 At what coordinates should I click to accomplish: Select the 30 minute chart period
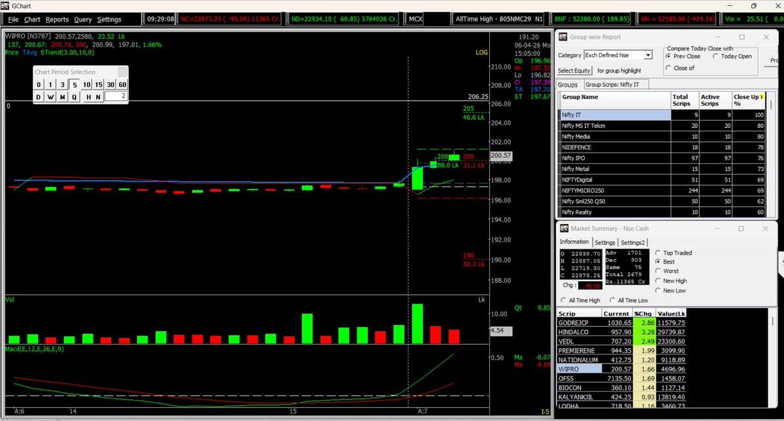110,85
